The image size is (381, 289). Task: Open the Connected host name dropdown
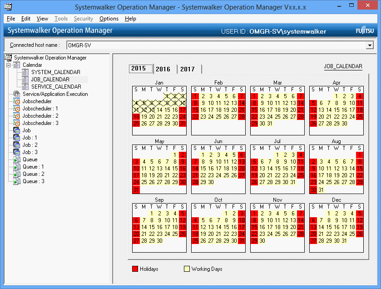click(x=370, y=45)
